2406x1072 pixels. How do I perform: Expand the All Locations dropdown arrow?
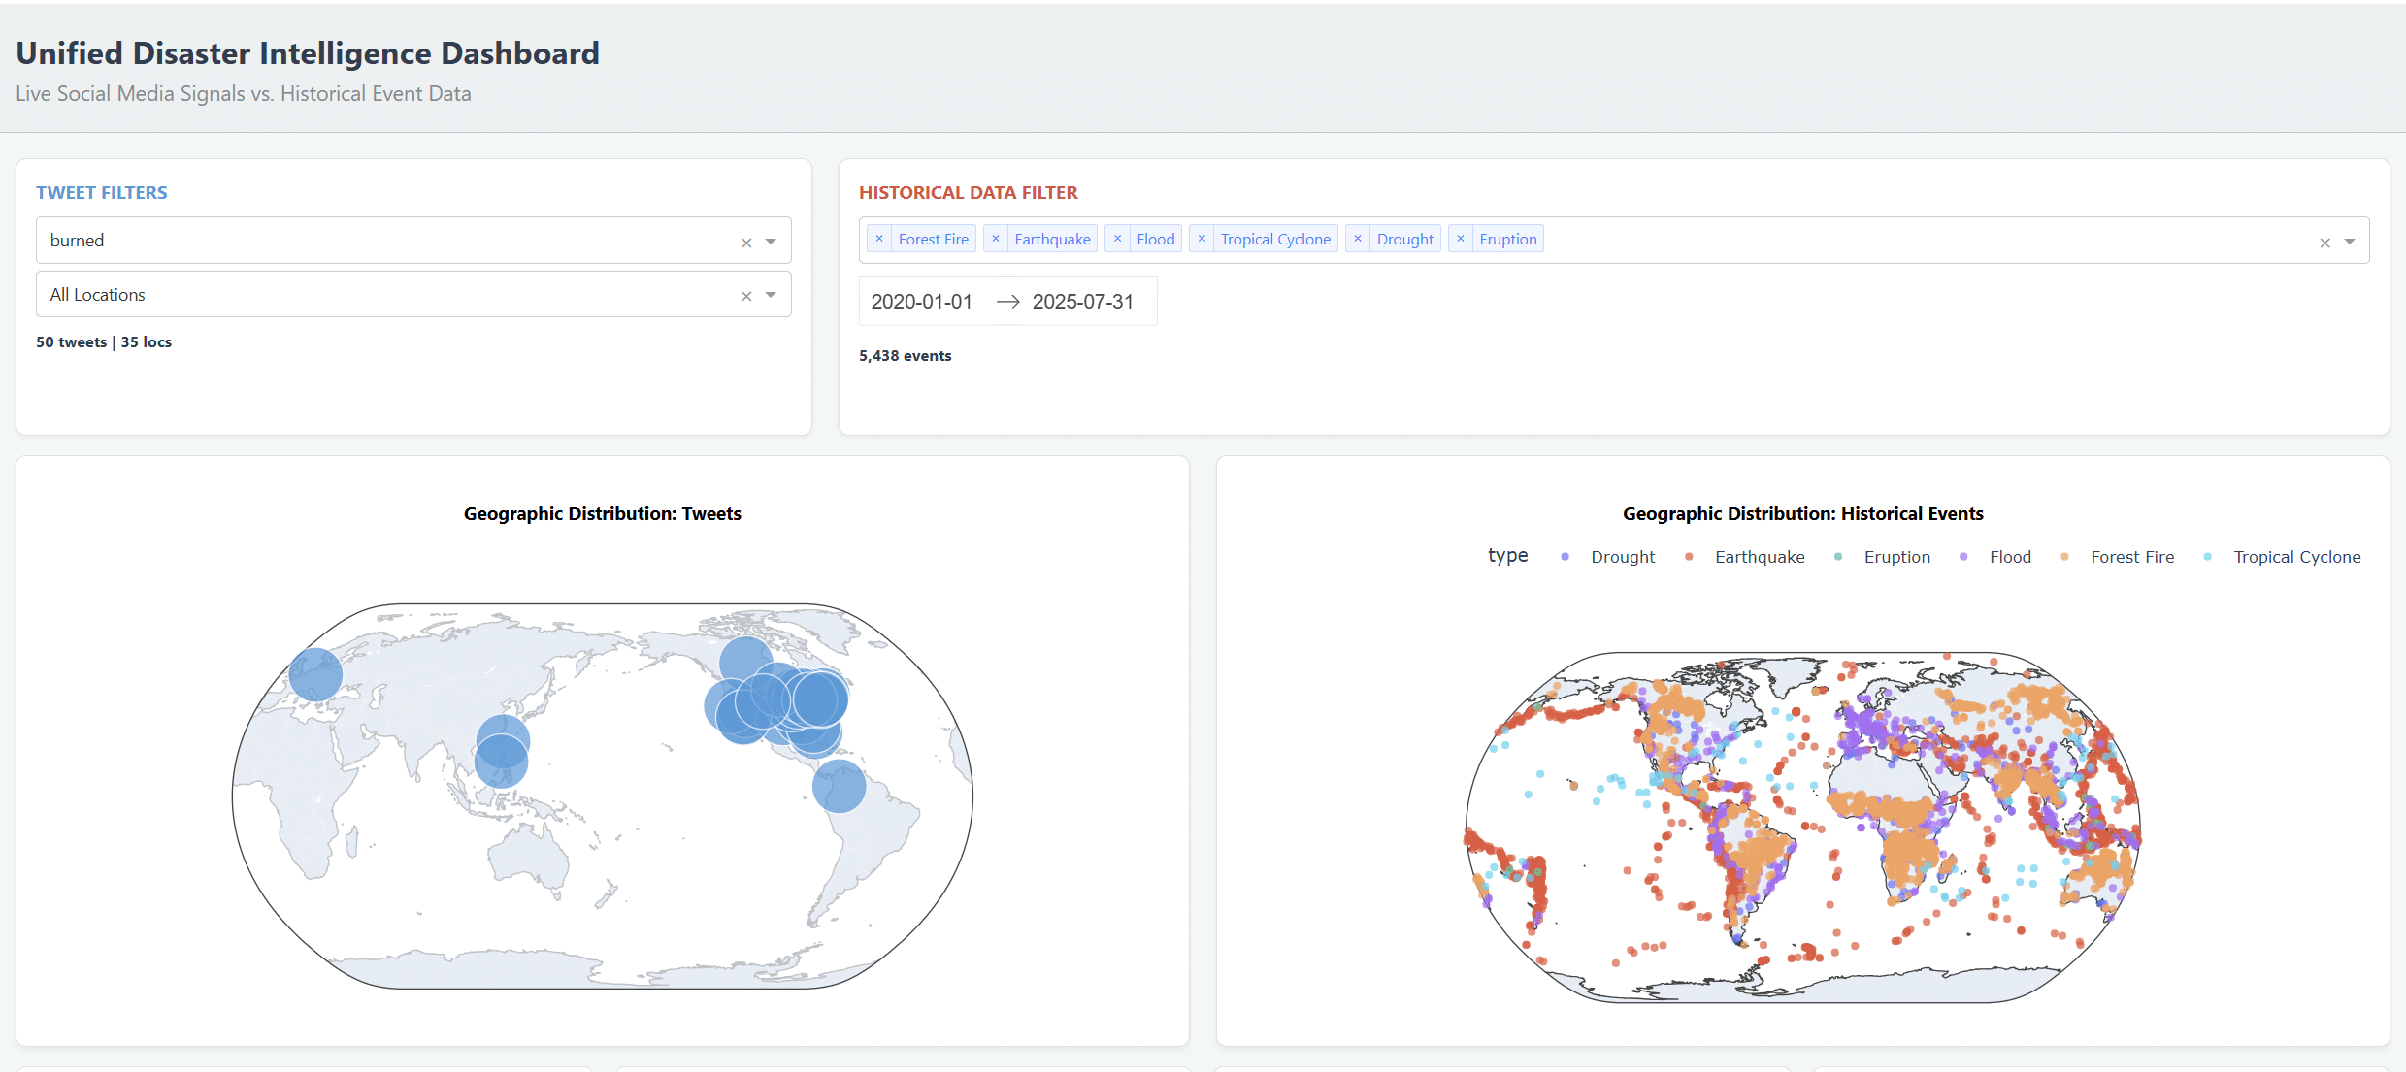click(x=771, y=295)
